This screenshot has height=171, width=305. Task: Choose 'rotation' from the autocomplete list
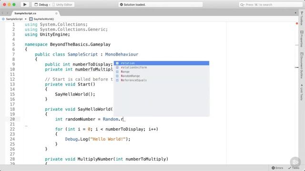tap(162, 63)
